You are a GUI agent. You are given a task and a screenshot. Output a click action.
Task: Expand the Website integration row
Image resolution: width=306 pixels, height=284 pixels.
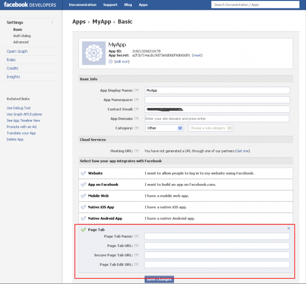(x=186, y=173)
